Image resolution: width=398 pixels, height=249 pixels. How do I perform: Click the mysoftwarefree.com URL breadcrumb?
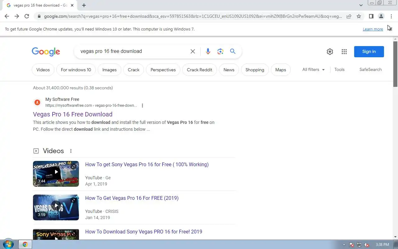pyautogui.click(x=91, y=106)
